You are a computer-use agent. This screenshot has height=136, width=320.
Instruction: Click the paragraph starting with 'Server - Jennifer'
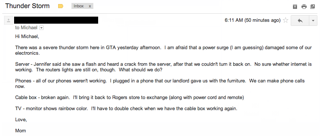(x=163, y=67)
